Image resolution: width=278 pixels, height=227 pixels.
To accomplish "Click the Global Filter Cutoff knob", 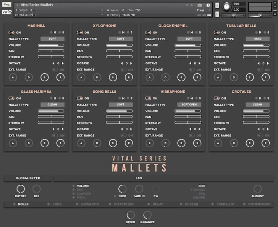I will point(21,189).
